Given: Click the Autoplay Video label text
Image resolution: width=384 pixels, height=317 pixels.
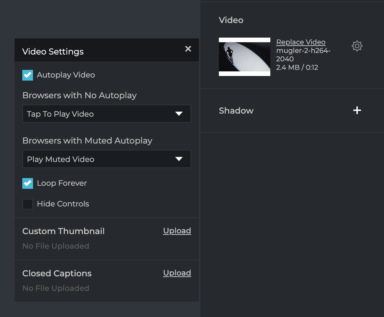Looking at the screenshot, I should tap(66, 75).
